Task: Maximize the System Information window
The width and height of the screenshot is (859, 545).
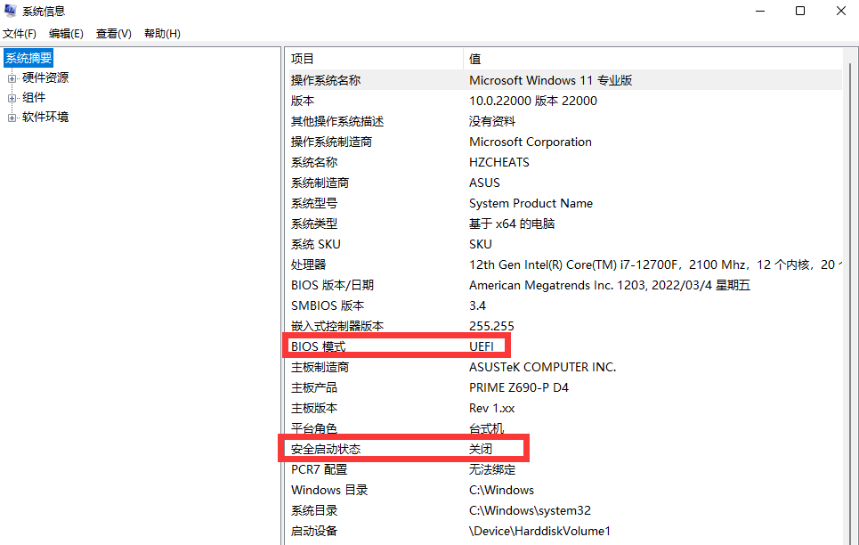Action: [x=800, y=11]
